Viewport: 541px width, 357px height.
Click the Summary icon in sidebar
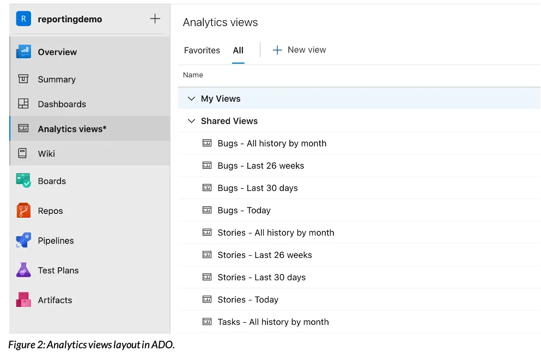click(x=23, y=79)
